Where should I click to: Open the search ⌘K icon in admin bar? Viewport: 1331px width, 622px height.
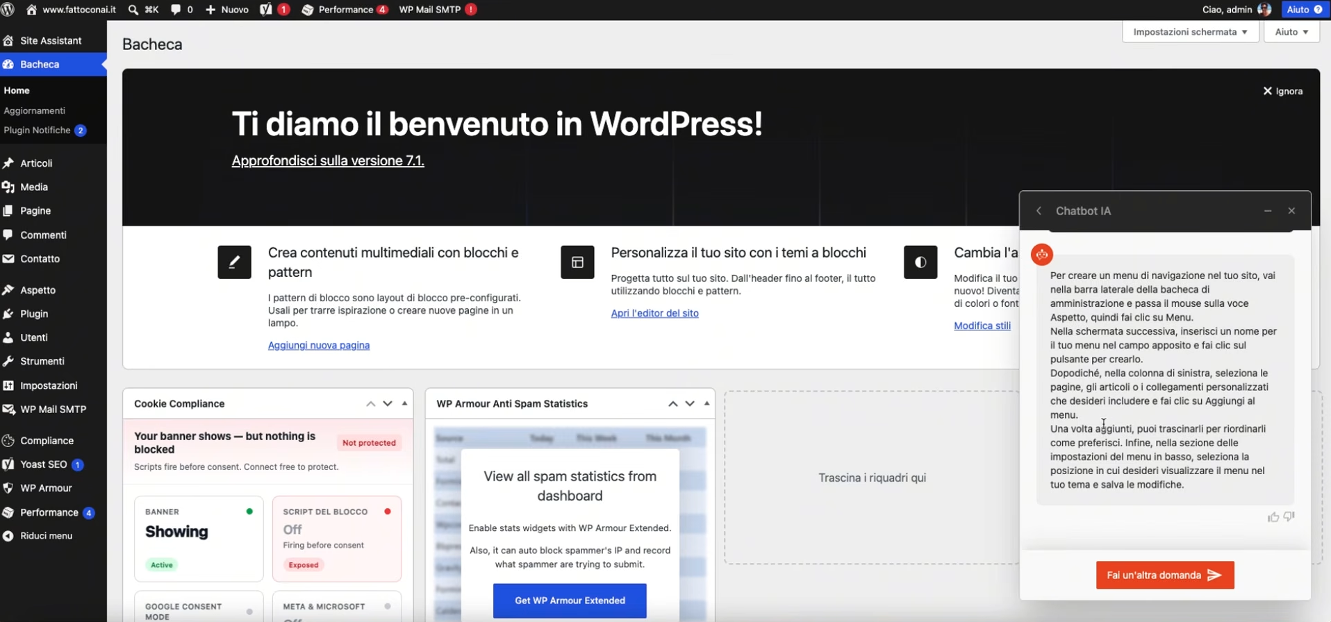(143, 10)
